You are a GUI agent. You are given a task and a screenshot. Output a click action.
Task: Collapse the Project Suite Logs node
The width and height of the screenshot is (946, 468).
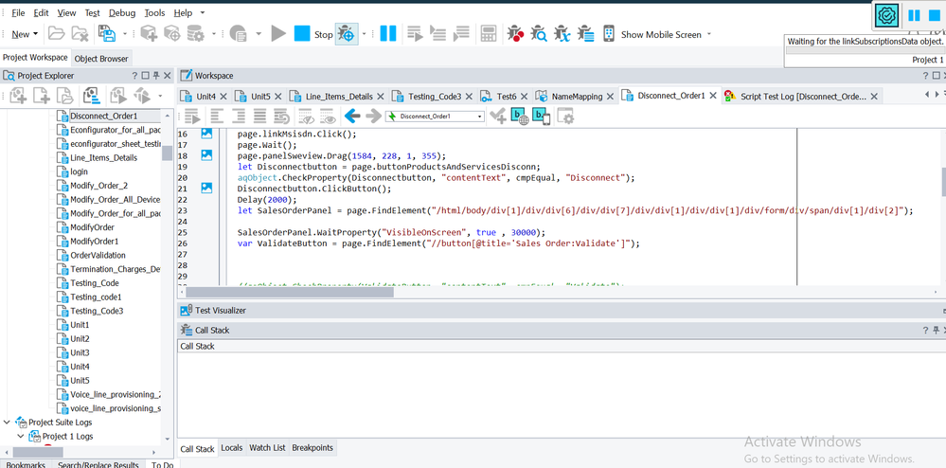click(x=8, y=423)
